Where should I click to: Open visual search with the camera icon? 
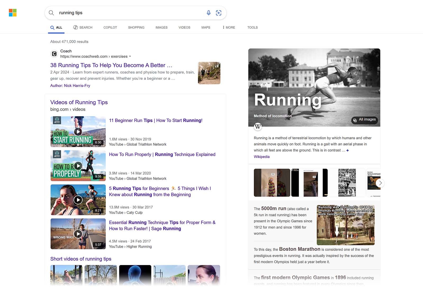point(219,12)
